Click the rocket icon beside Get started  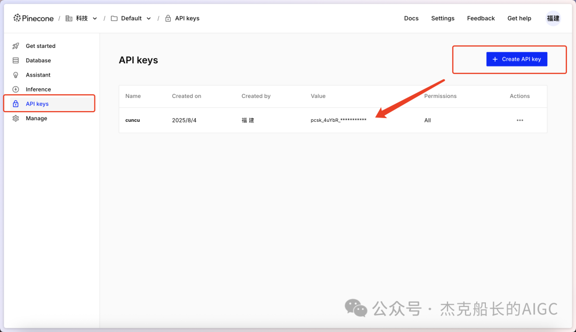pos(15,46)
